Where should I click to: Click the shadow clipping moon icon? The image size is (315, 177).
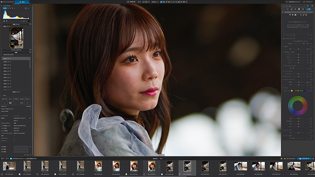click(4, 21)
